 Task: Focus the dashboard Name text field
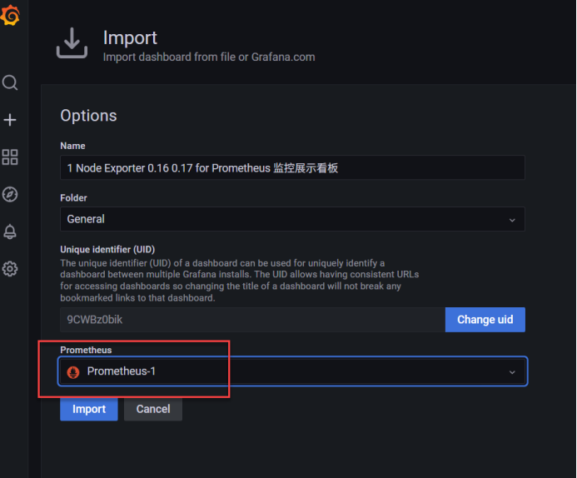(x=291, y=167)
